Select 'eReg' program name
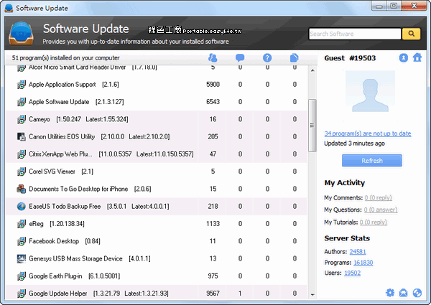Viewport: 431px width, 305px height. click(x=37, y=224)
